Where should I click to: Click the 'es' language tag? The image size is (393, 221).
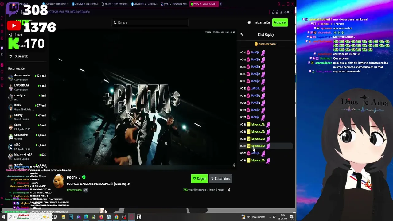click(86, 190)
